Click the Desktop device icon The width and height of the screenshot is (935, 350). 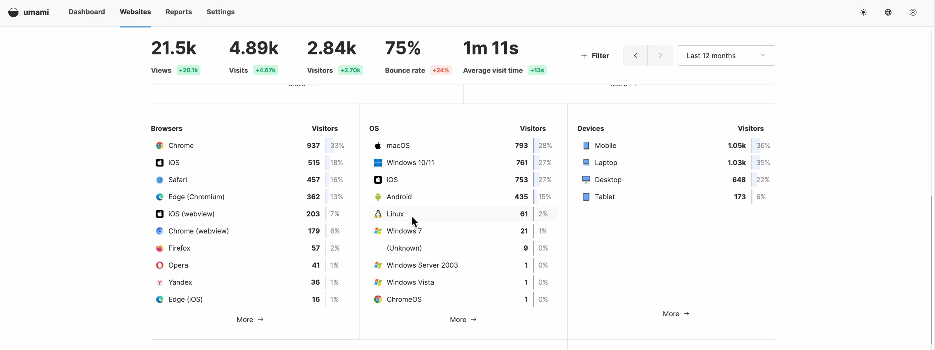[586, 180]
